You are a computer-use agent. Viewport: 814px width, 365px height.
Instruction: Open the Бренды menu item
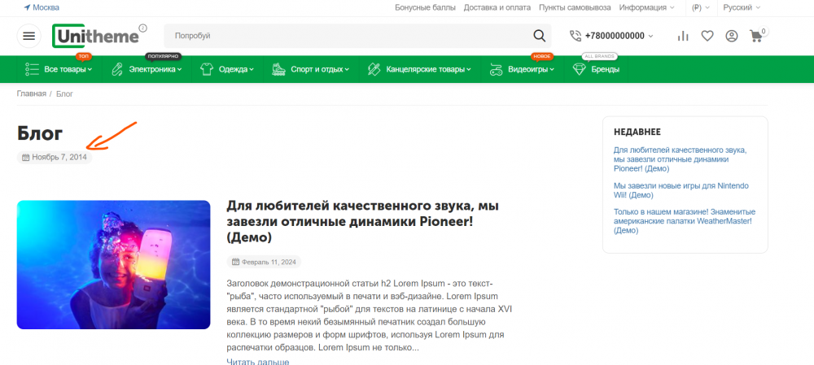click(606, 69)
